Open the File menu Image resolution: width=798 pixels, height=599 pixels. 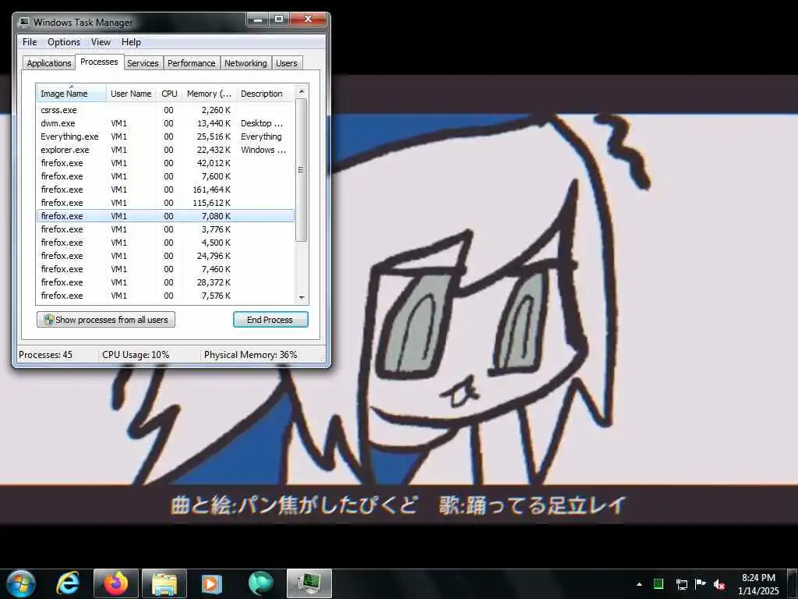click(30, 42)
